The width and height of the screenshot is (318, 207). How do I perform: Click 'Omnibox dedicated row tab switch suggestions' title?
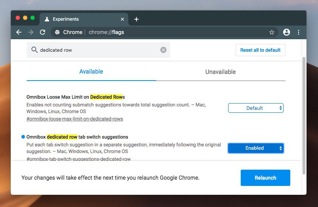click(77, 137)
